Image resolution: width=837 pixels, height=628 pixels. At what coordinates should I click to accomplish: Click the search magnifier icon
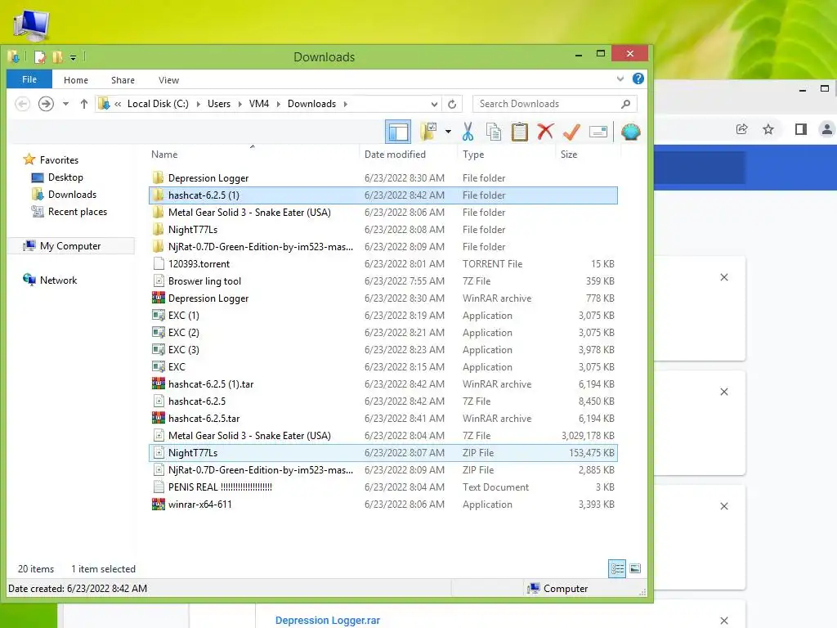coord(625,104)
